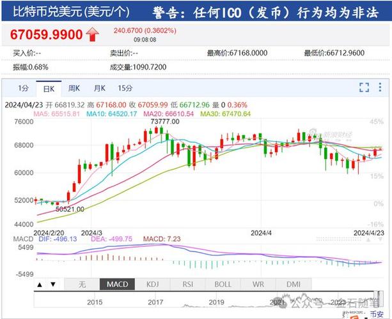Click the 比特币兑美元 title text
This screenshot has width=392, height=319.
tap(47, 11)
